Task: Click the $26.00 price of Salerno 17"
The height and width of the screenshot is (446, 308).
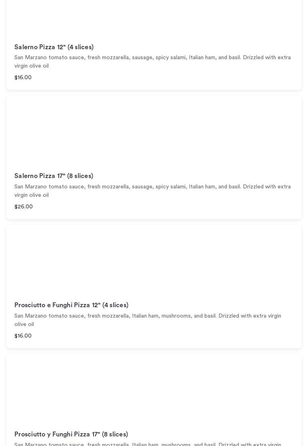Action: click(x=24, y=207)
